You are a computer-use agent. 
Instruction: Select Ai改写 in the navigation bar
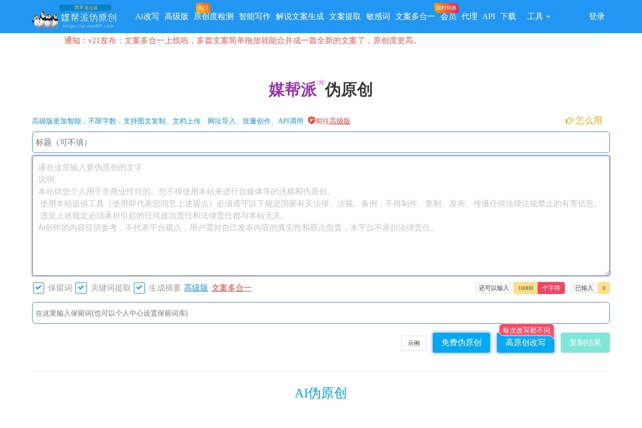point(147,17)
